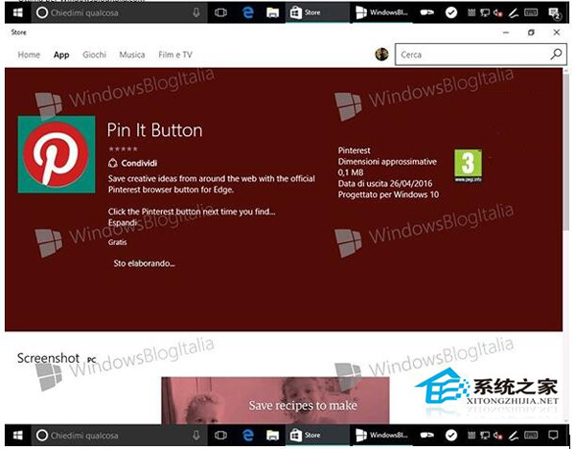Open the Home tab in Store
The image size is (575, 449).
29,55
